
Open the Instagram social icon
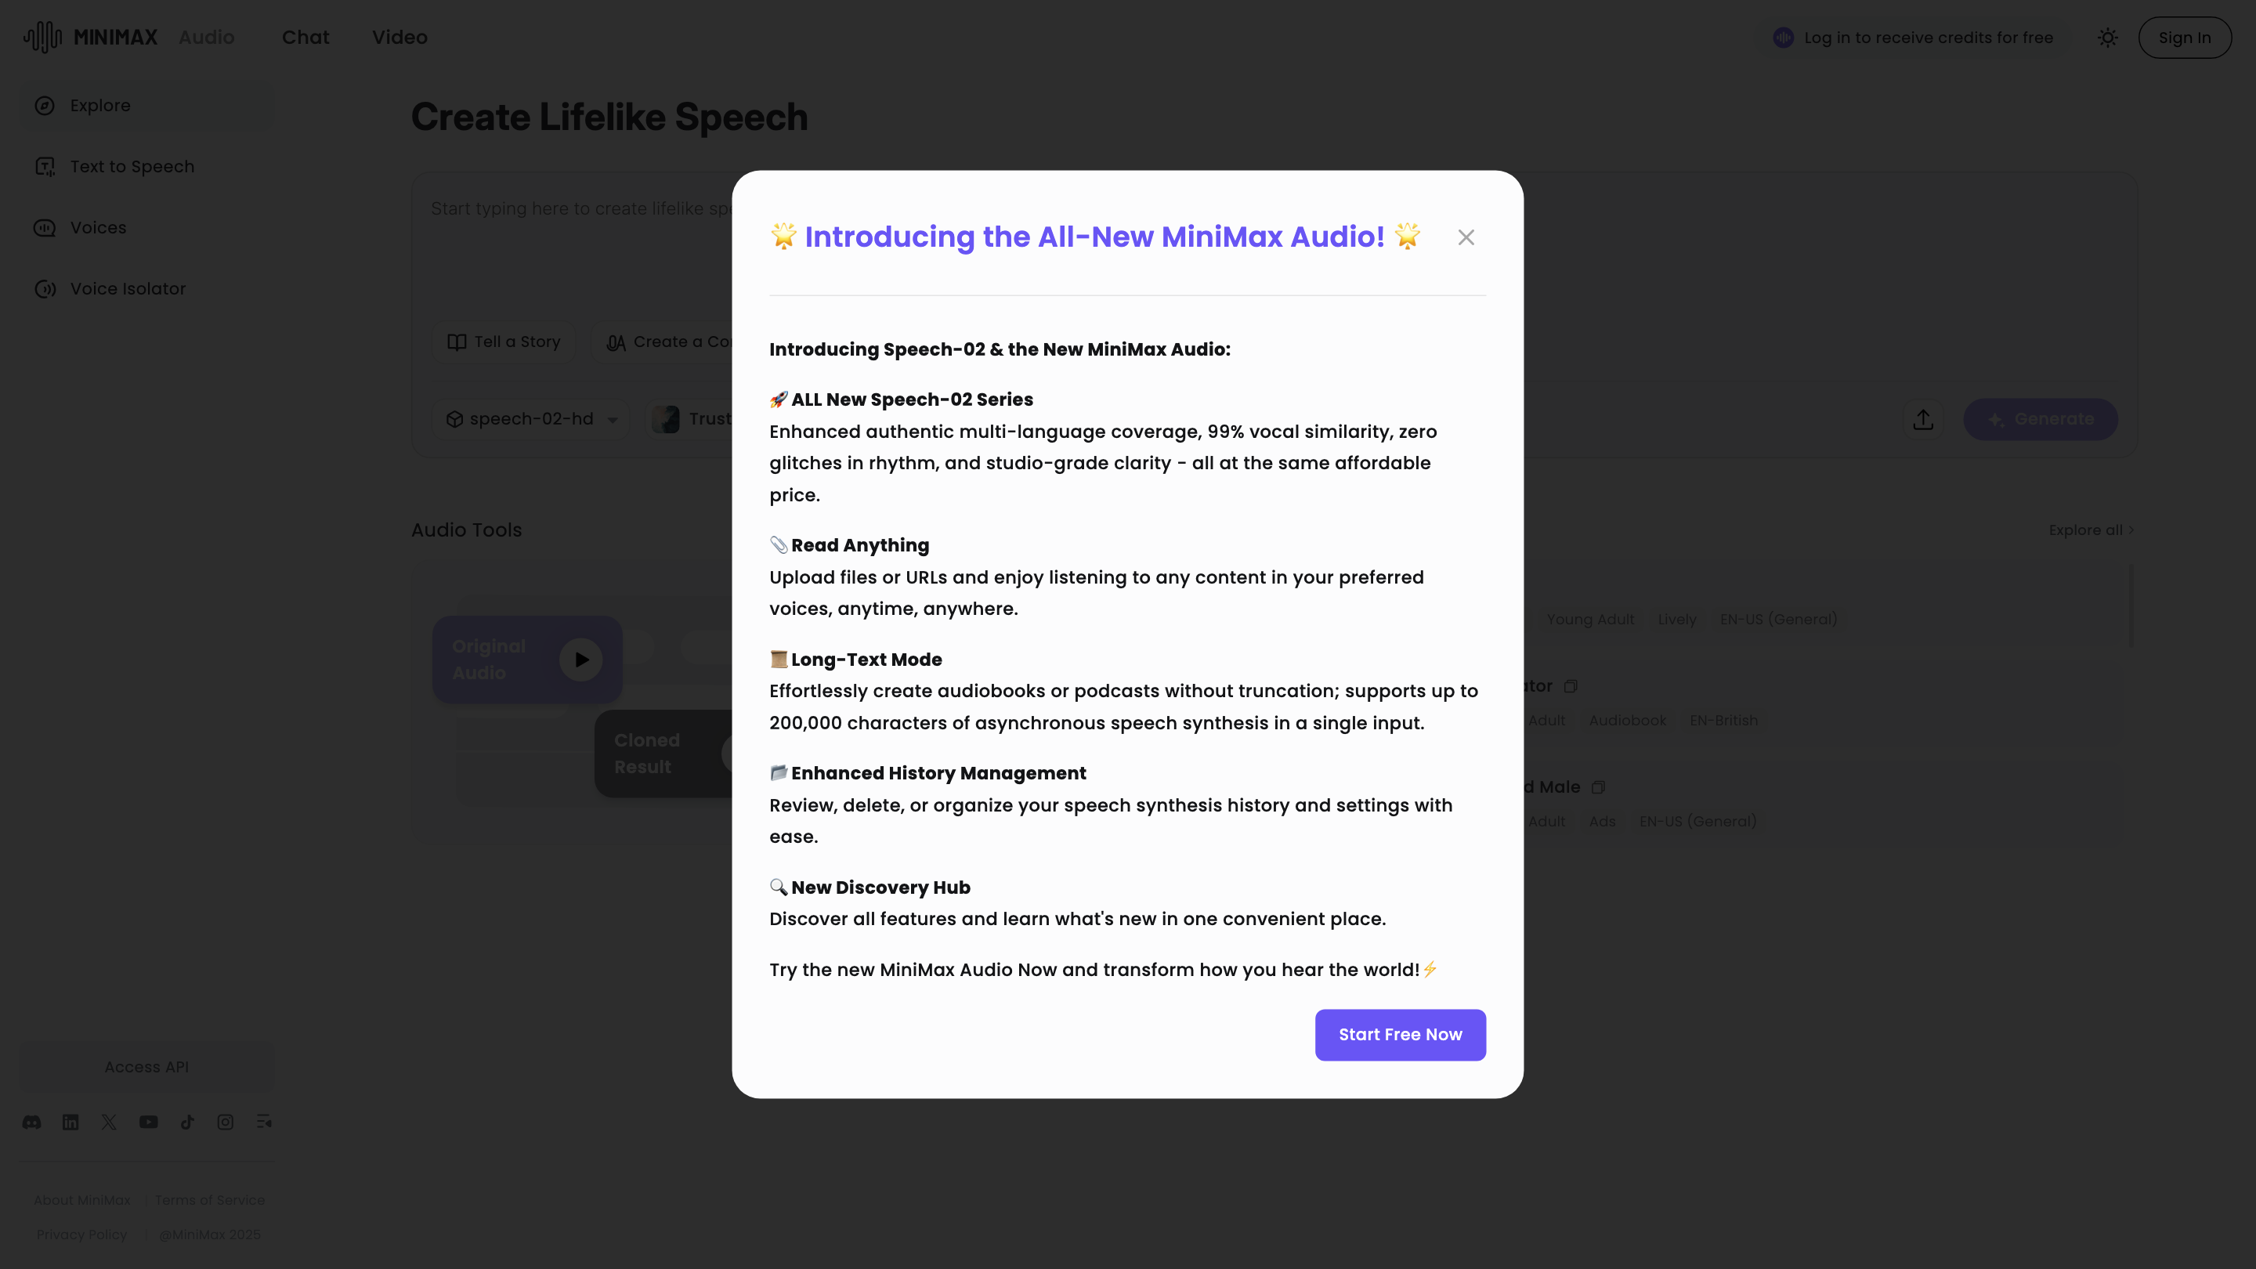click(225, 1122)
